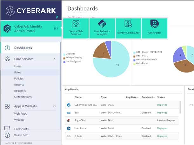
Task: Click the Box app icon in table
Action: pos(69,113)
